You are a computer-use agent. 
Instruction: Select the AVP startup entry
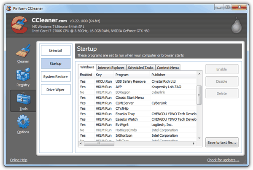click(x=137, y=87)
